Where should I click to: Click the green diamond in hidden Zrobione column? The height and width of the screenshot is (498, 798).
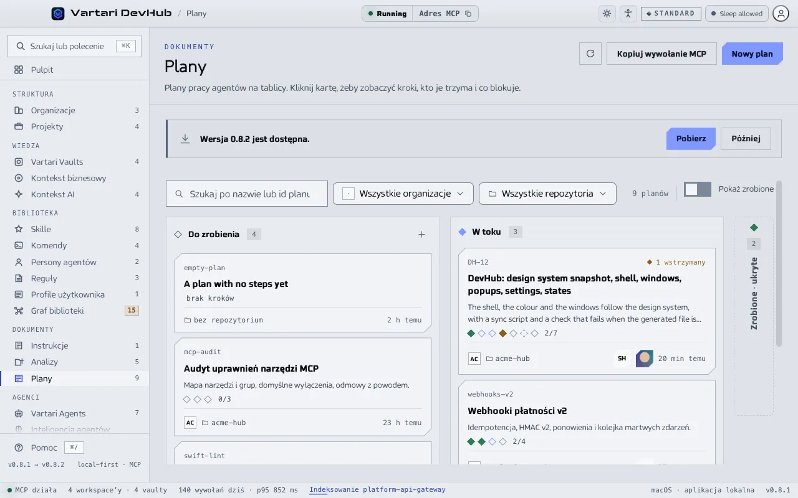[754, 227]
